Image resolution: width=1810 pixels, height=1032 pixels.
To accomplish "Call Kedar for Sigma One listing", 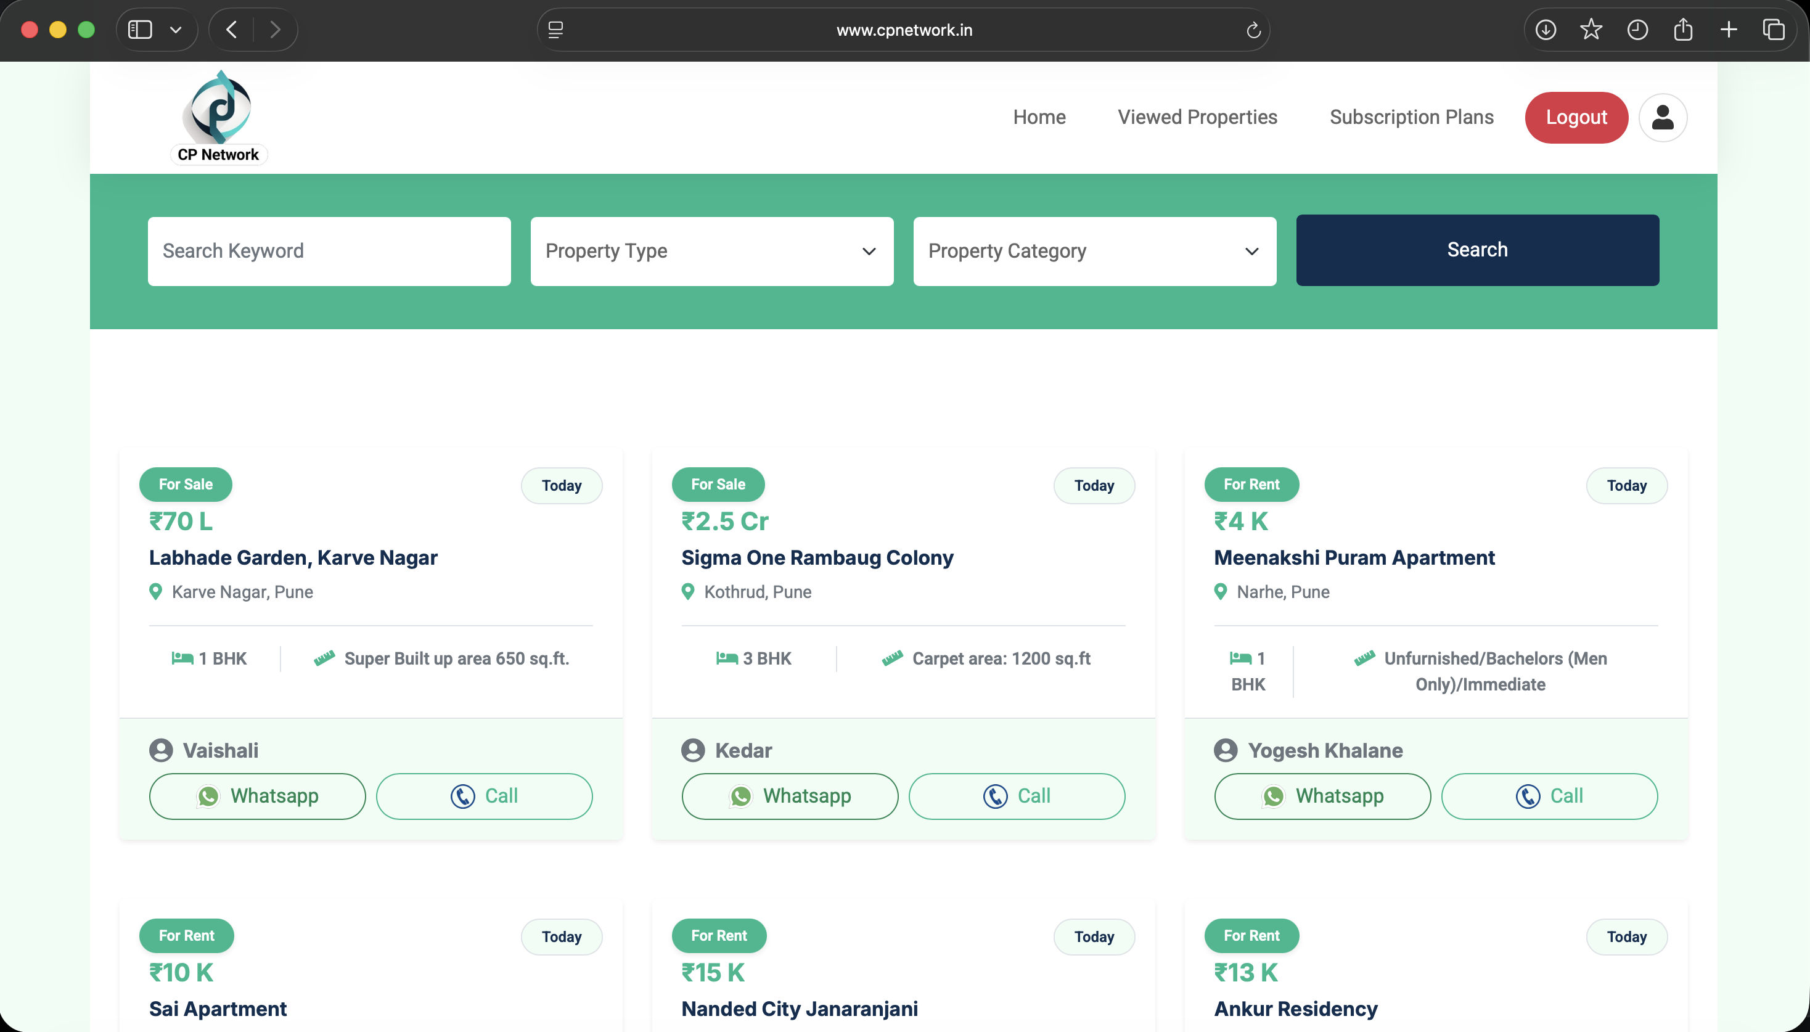I will click(1016, 796).
